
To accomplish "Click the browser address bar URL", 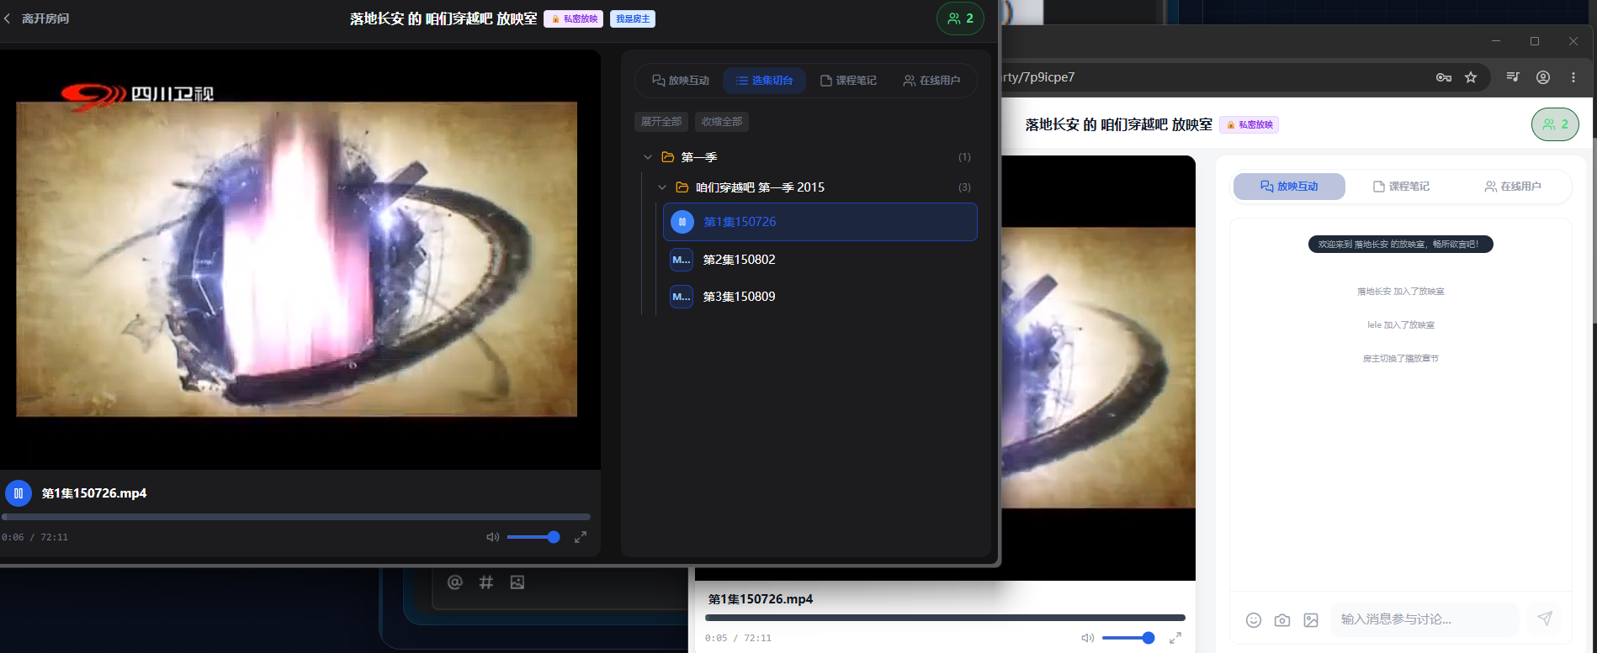I will point(1039,77).
